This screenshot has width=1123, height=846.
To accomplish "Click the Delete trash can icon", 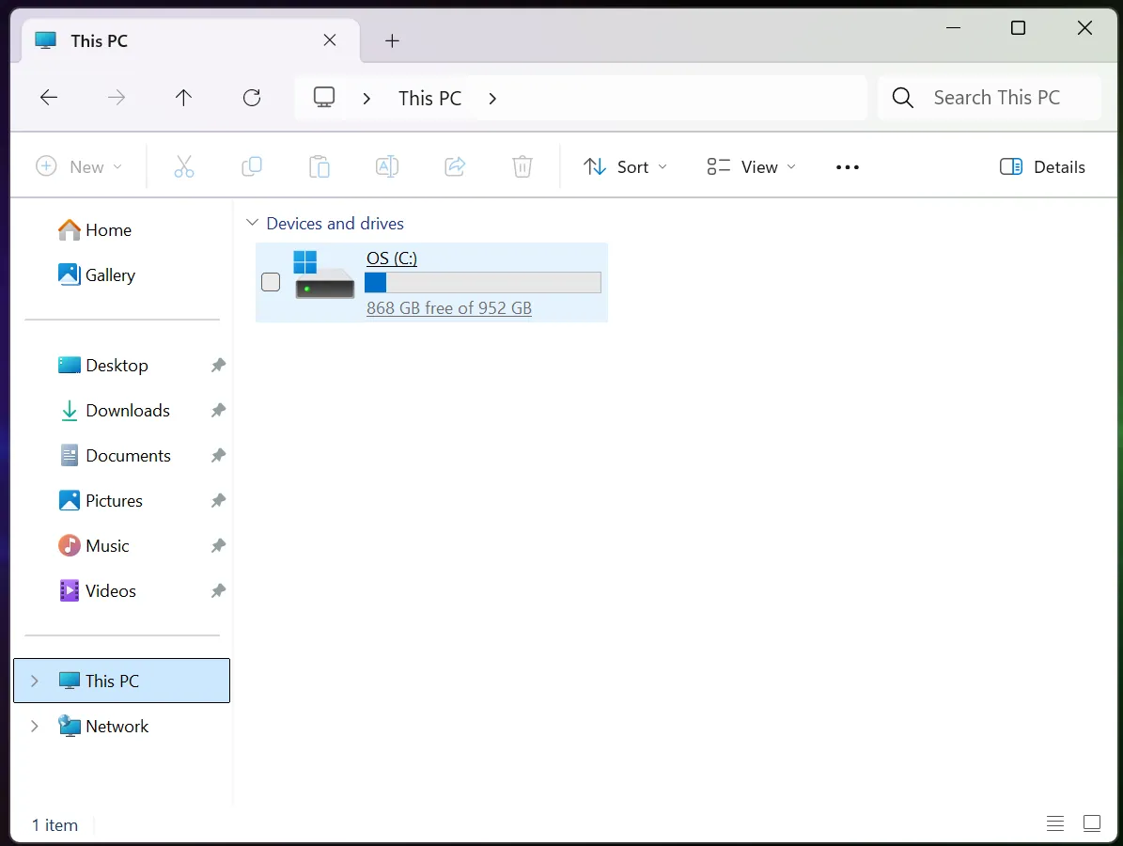I will pos(523,167).
